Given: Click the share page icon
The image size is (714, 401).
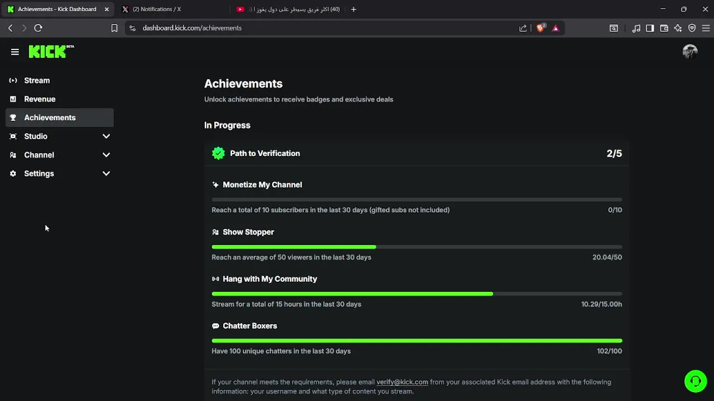Looking at the screenshot, I should click(523, 28).
